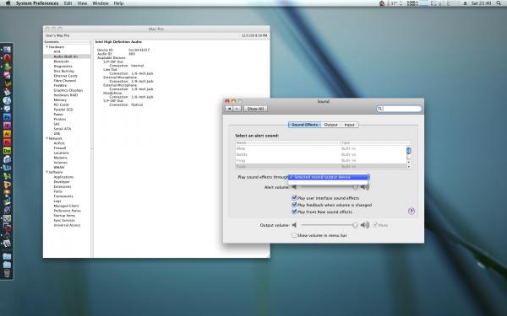Image resolution: width=507 pixels, height=316 pixels.
Task: Select Bluetooth in Contents list
Action: (61, 62)
